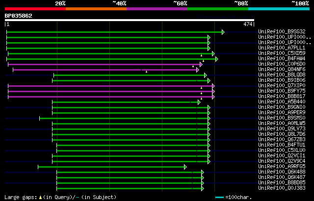Open hit UniRef100_B4FAW4
This screenshot has width=314, height=201.
point(282,59)
